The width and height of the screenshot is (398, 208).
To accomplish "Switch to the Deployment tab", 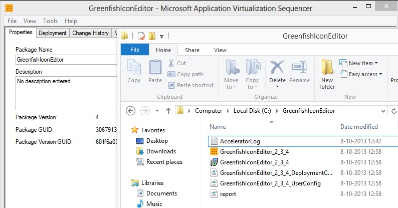I will point(53,33).
